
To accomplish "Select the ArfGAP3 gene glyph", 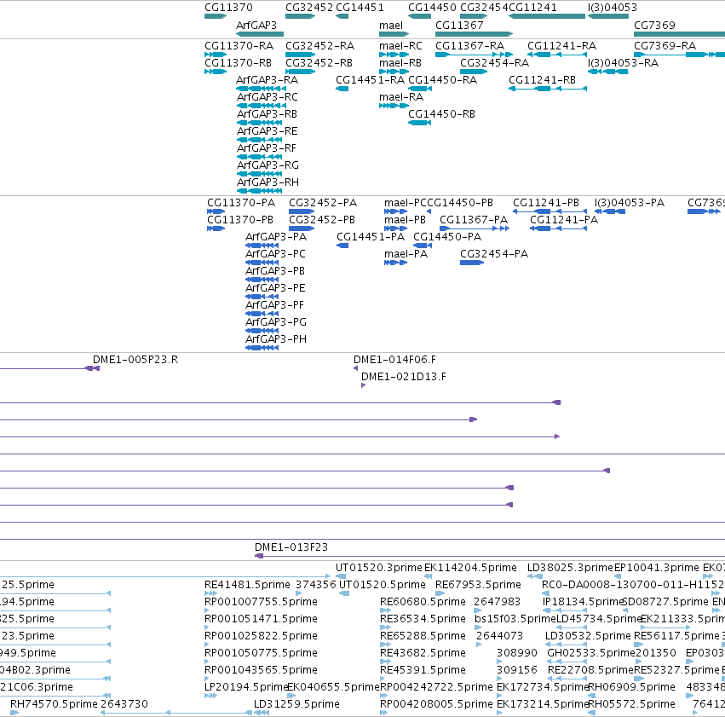I will click(x=260, y=34).
